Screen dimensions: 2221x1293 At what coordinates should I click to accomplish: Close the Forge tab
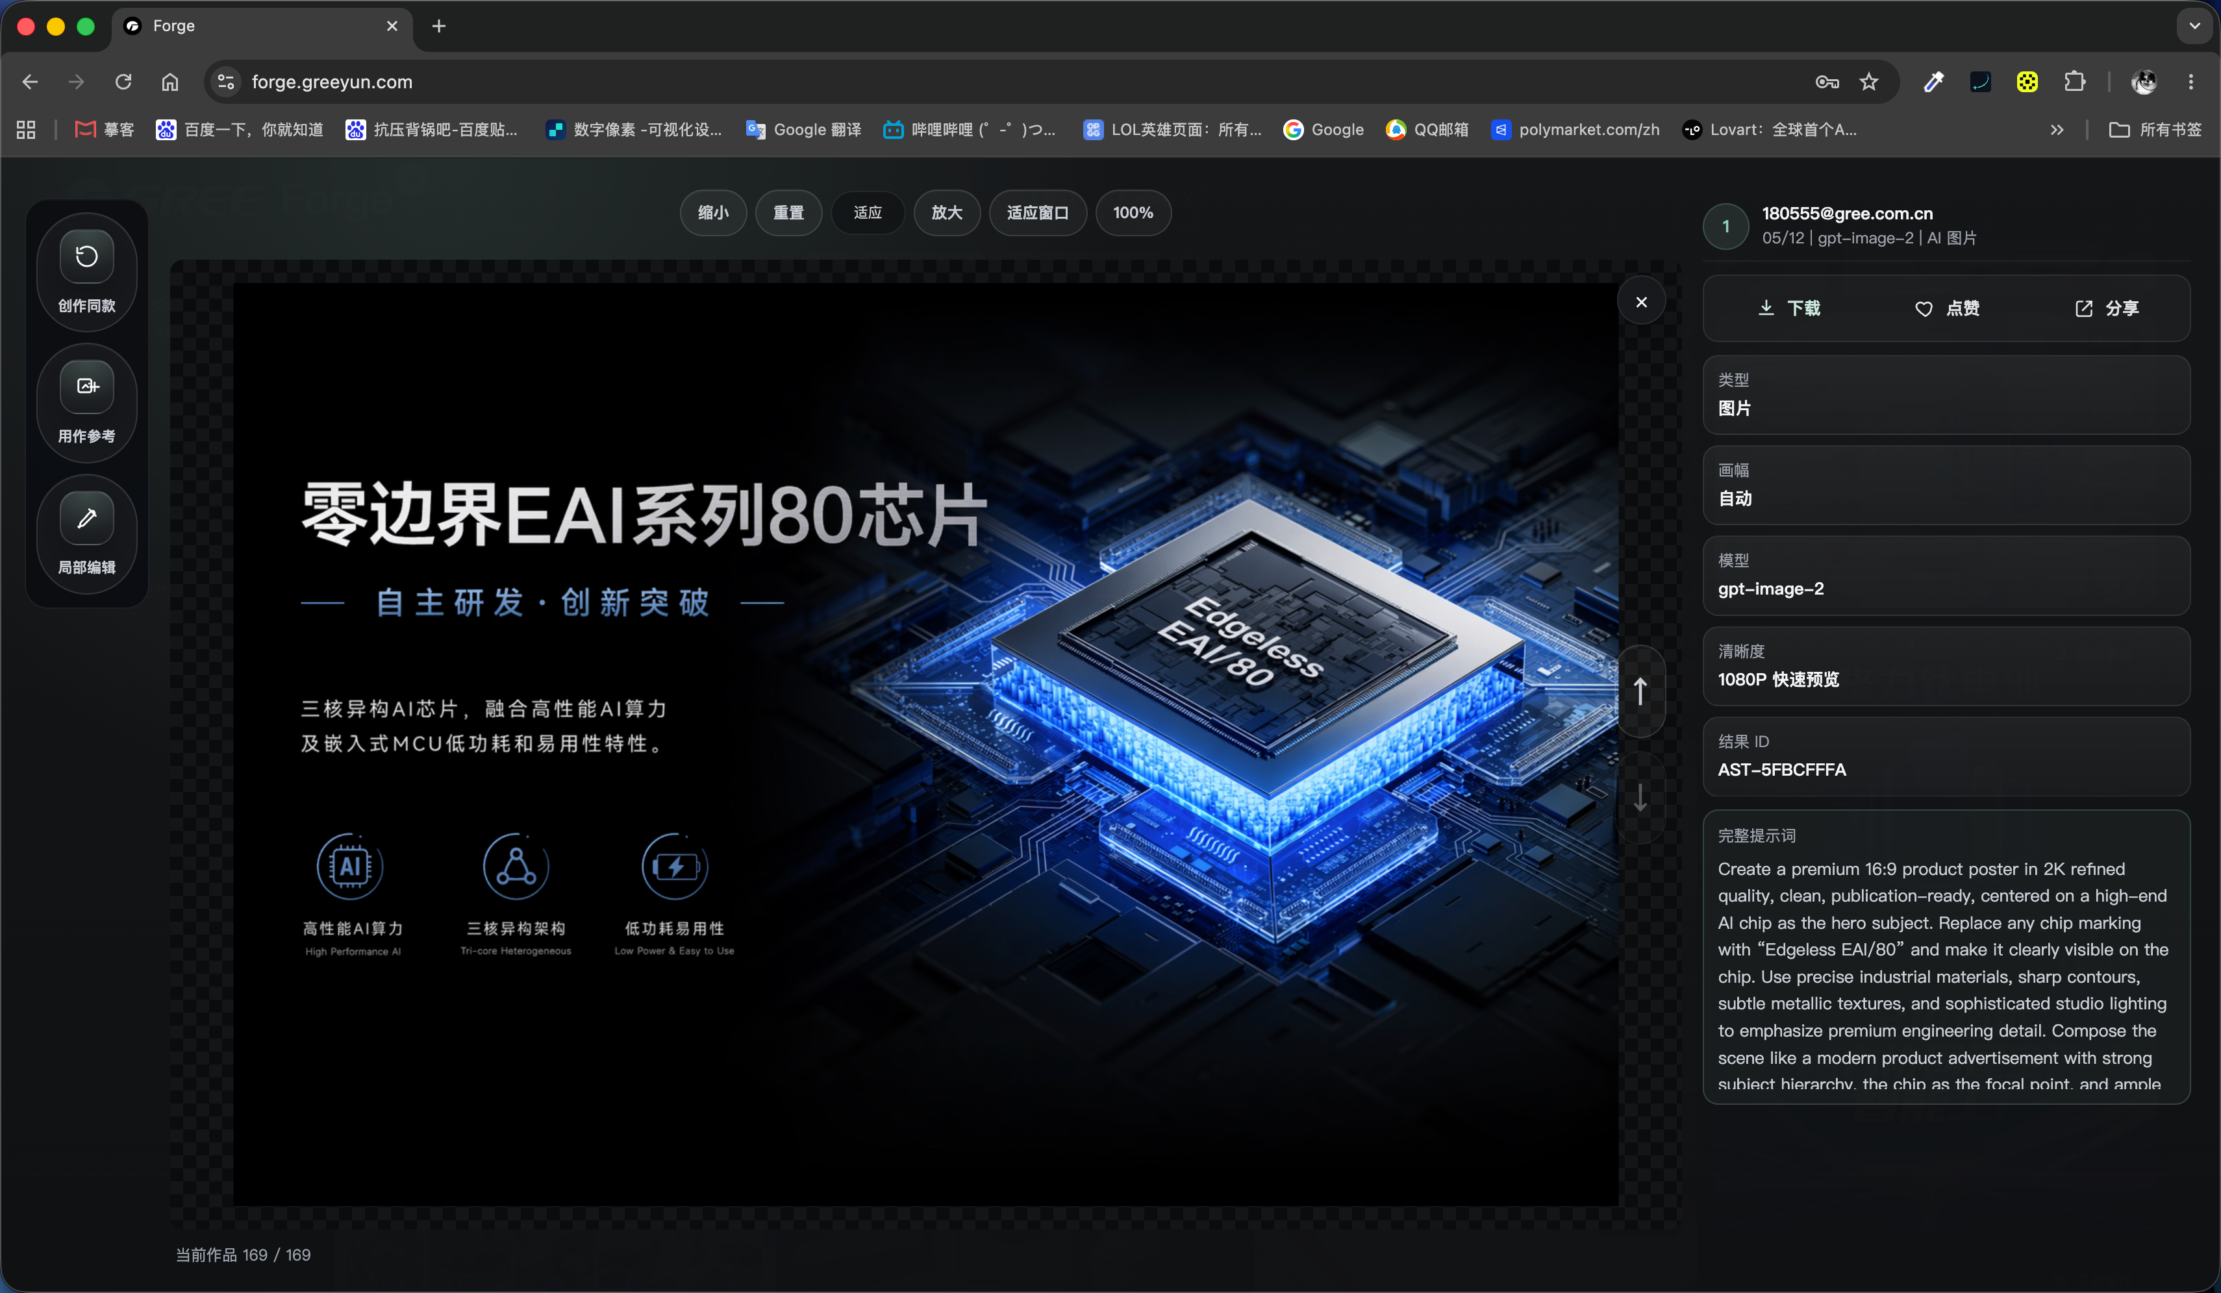(x=392, y=25)
